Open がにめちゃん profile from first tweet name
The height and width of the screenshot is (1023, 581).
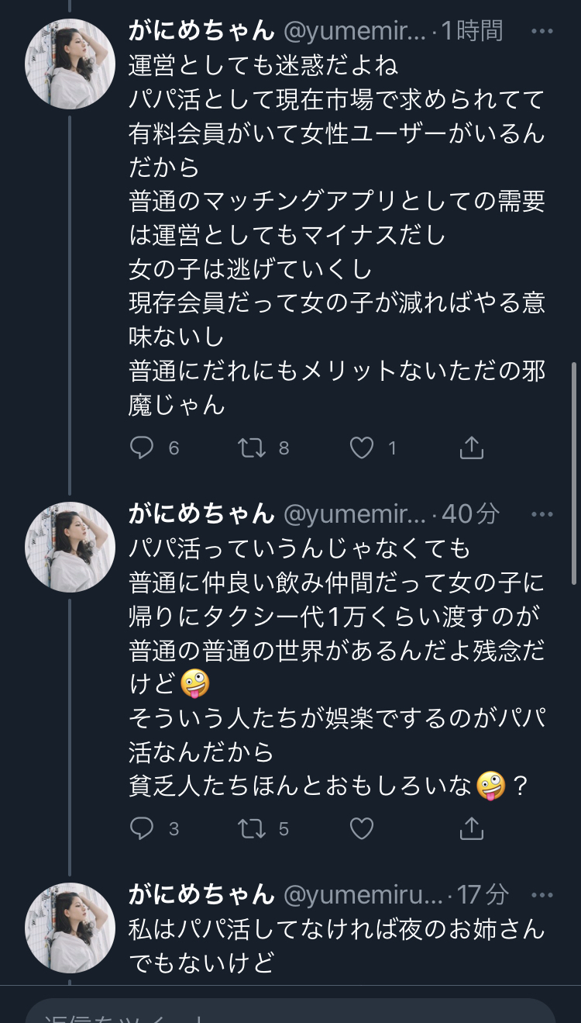(201, 31)
